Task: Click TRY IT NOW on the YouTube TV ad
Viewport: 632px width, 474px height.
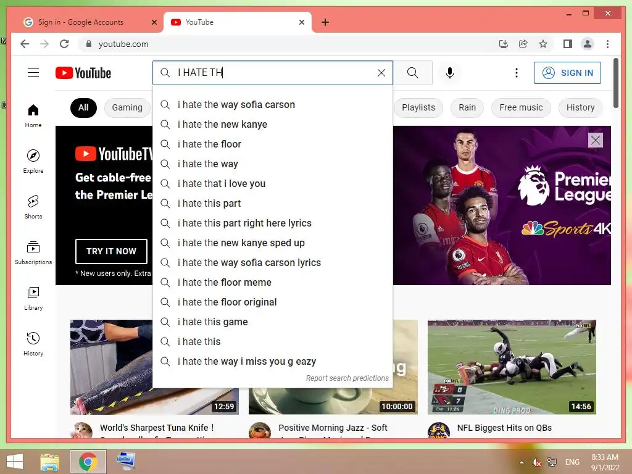Action: [x=111, y=251]
